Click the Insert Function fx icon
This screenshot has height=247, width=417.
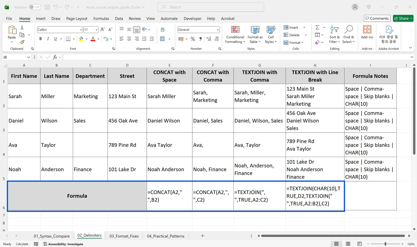point(55,57)
